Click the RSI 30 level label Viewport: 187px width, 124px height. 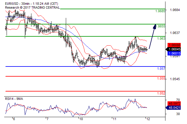point(178,114)
